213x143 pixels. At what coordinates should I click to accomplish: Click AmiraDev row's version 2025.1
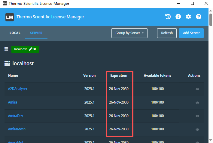point(90,116)
